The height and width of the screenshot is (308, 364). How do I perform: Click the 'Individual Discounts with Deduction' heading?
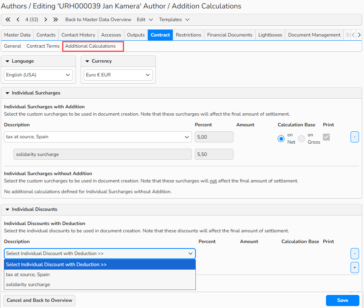(45, 224)
